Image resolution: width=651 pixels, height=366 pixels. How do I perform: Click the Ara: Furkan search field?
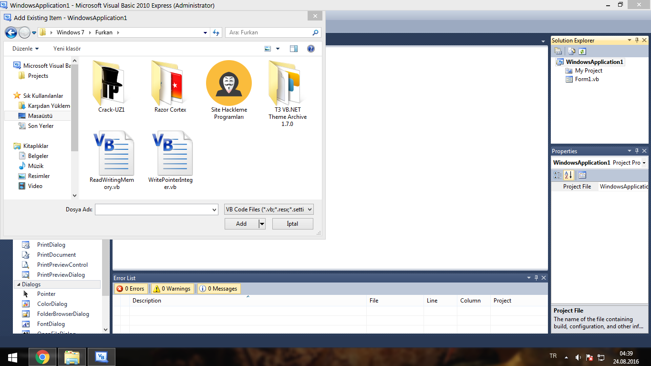coord(269,32)
